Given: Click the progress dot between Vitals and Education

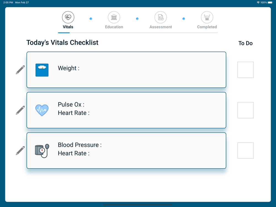Looking at the screenshot, I should pyautogui.click(x=91, y=19).
